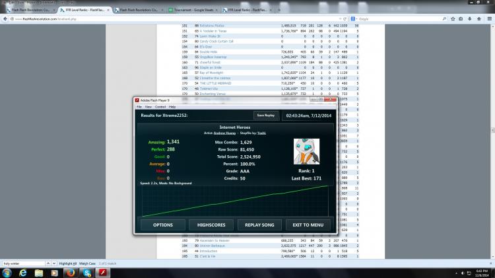Open File Explorer folder on taskbar

pos(38,273)
